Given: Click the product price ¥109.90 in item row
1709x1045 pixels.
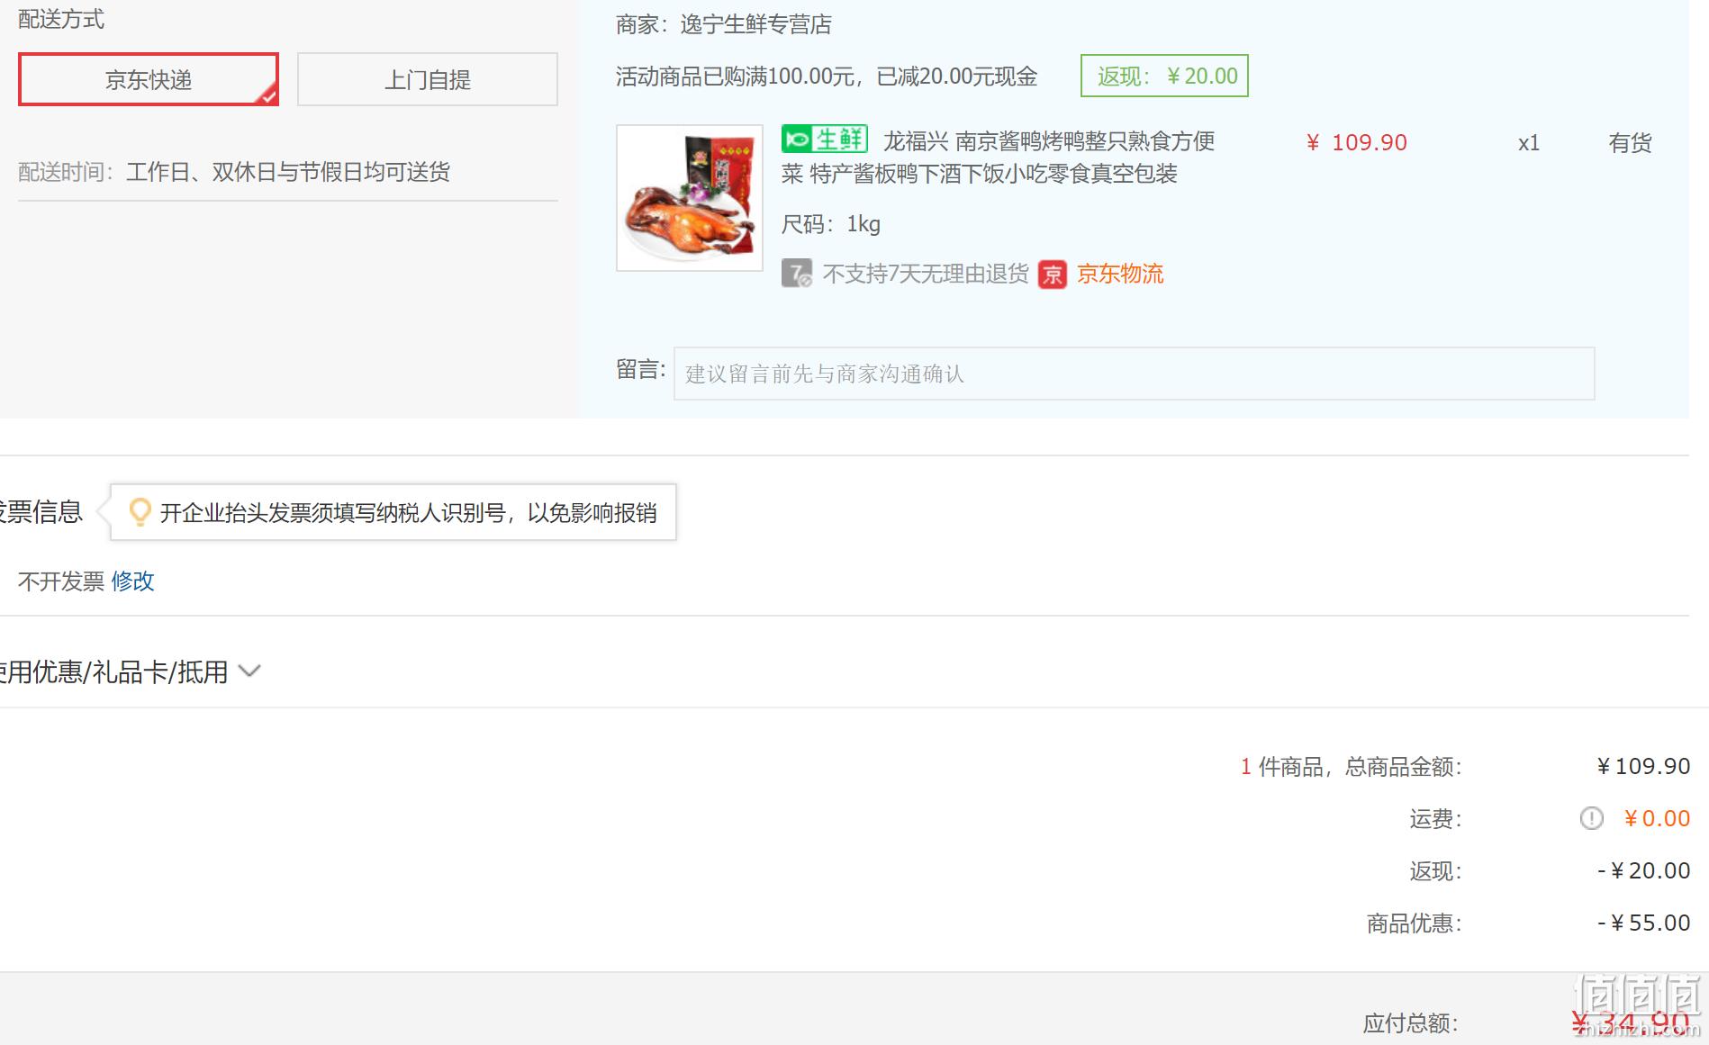Looking at the screenshot, I should pos(1357,142).
